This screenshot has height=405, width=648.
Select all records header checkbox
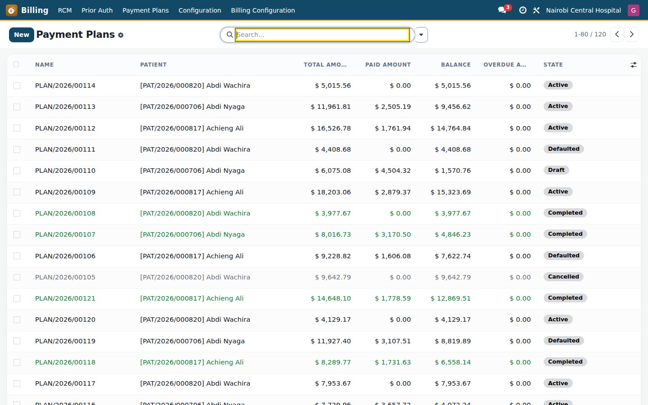(x=16, y=64)
